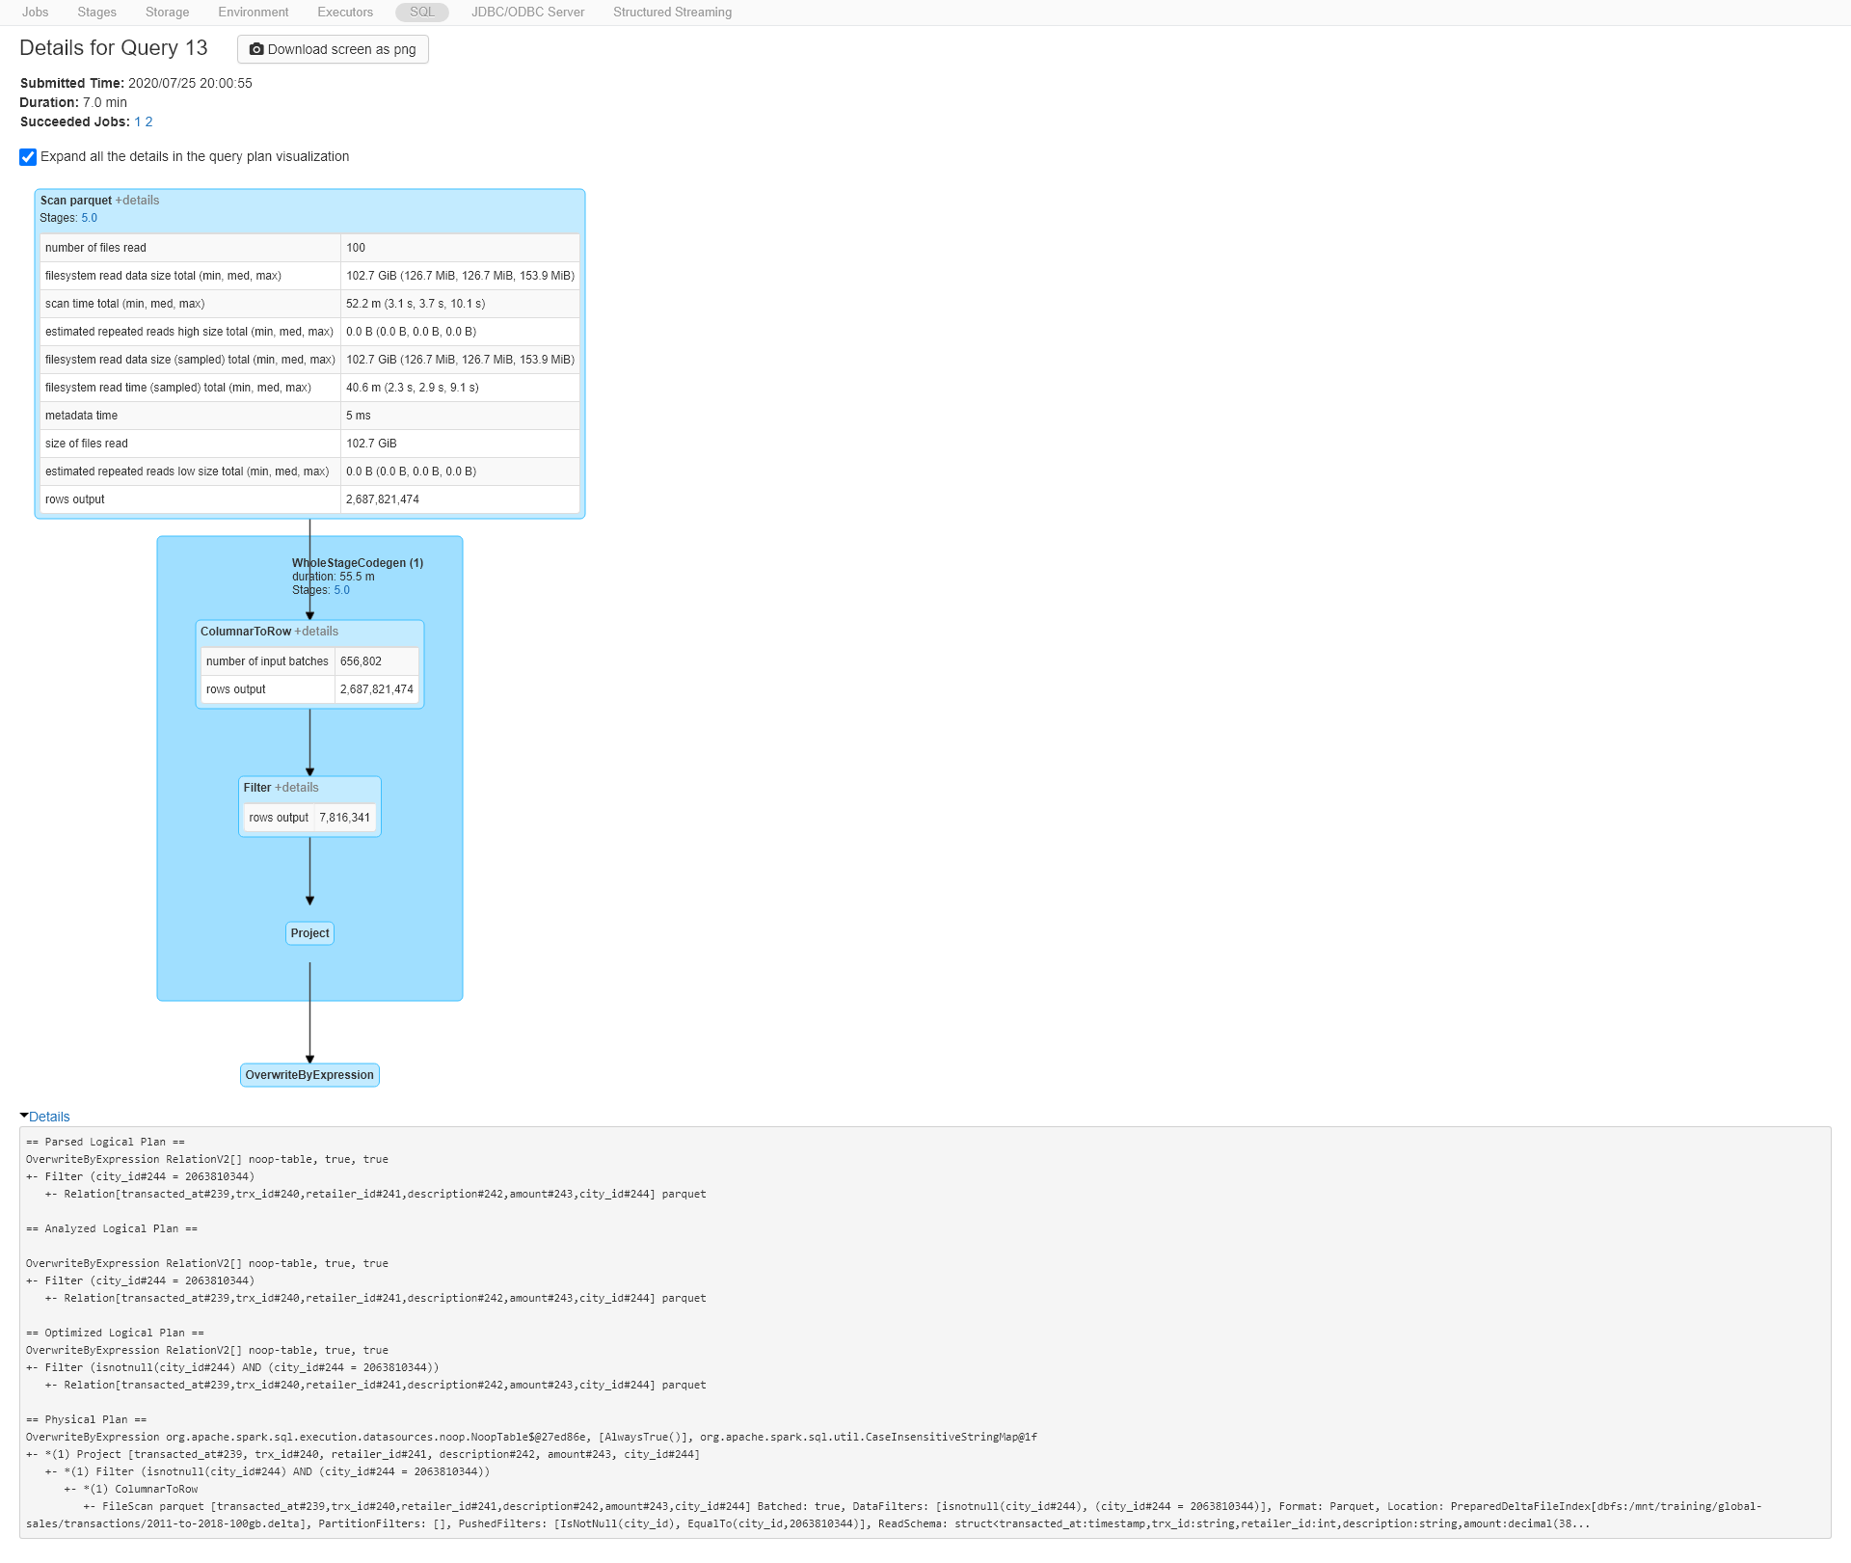Click the OverwriteByExpression node
1851x1563 pixels.
pos(309,1075)
